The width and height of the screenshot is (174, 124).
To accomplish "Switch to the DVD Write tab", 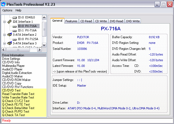I will 133,21.
